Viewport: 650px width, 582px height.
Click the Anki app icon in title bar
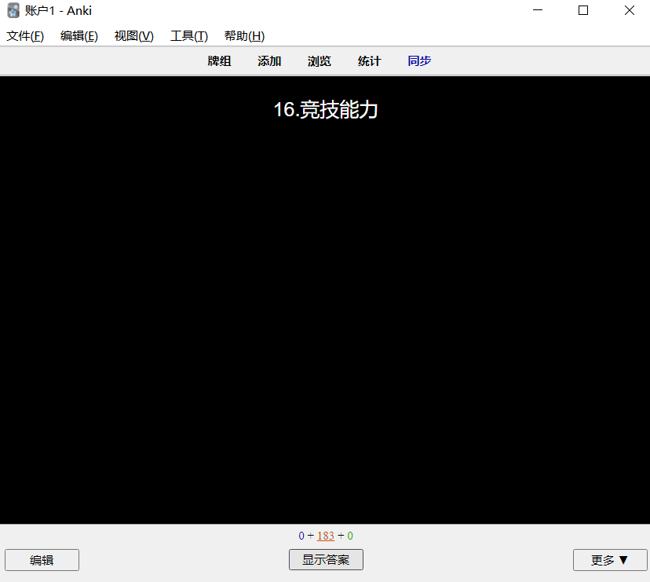(13, 10)
